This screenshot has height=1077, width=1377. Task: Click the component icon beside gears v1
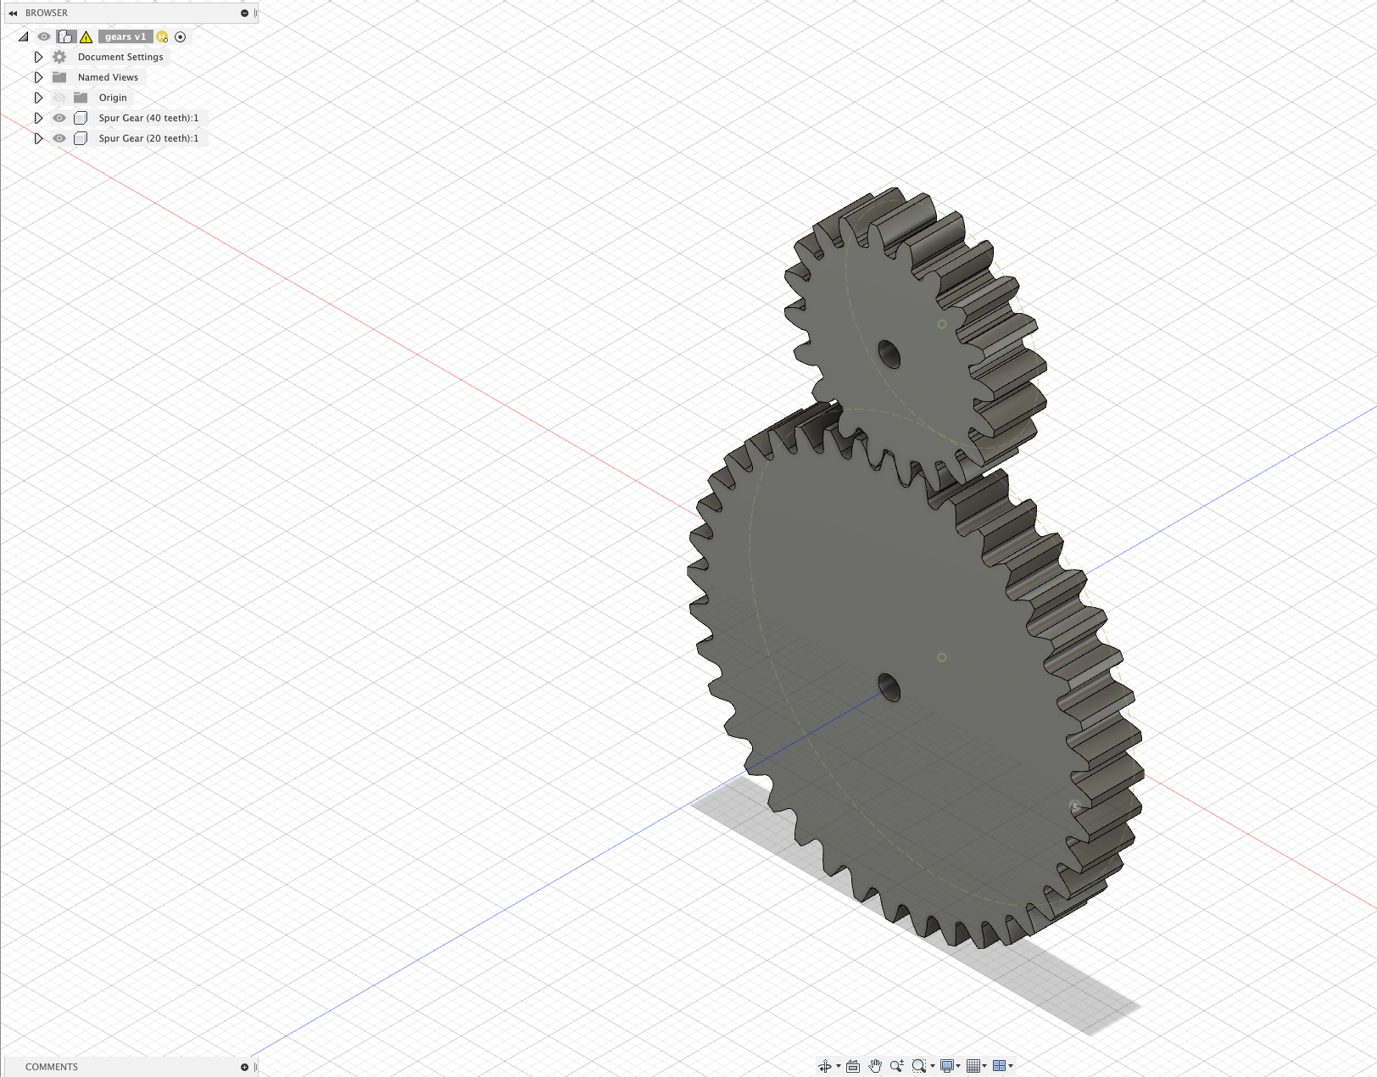(x=66, y=36)
